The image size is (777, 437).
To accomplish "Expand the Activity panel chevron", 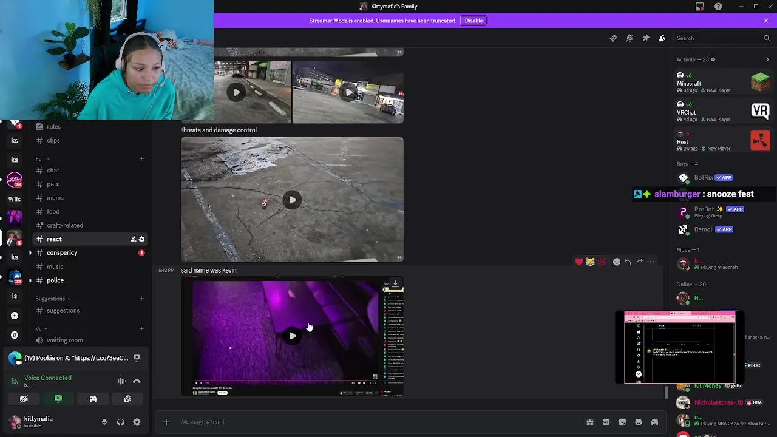I will [767, 59].
